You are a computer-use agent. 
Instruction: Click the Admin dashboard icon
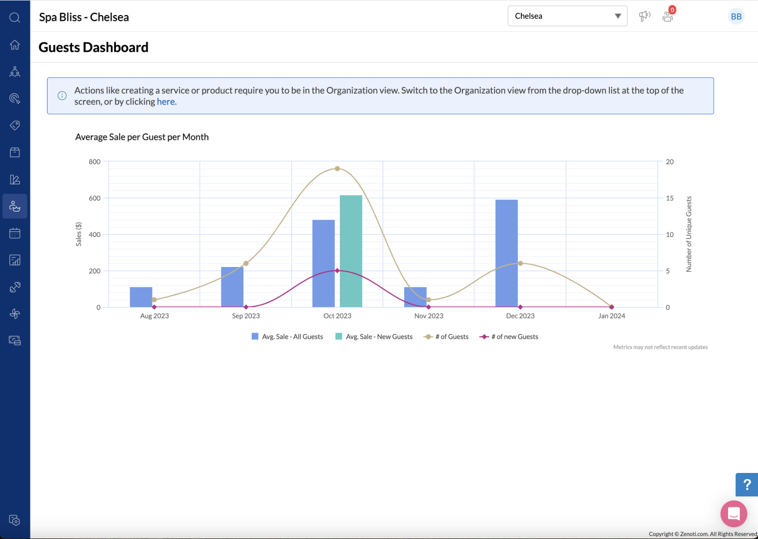14,259
